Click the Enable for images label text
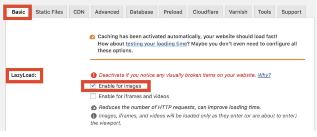The width and height of the screenshot is (317, 137). 120,86
